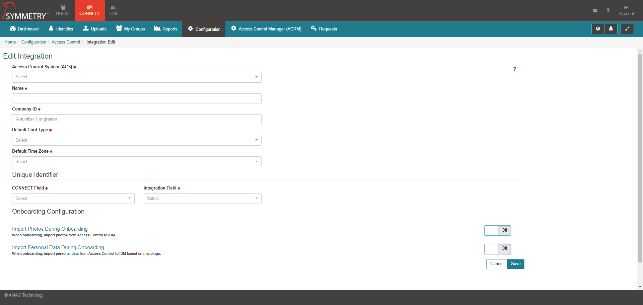This screenshot has width=643, height=305.
Task: Click the Company ID input field
Action: (137, 119)
